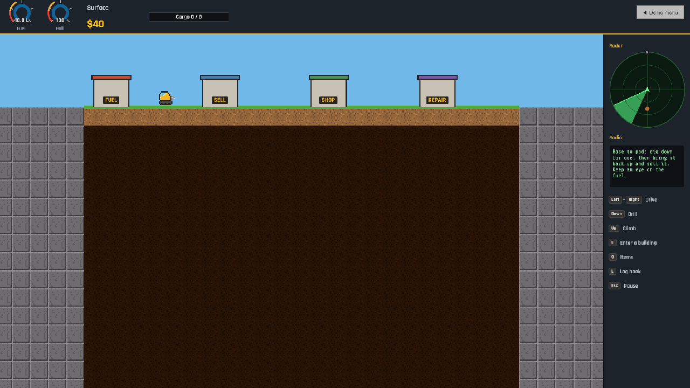Click the Surface depth label
Viewport: 690px width, 388px height.
98,8
